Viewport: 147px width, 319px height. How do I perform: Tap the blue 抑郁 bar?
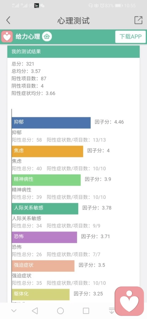tap(51, 123)
